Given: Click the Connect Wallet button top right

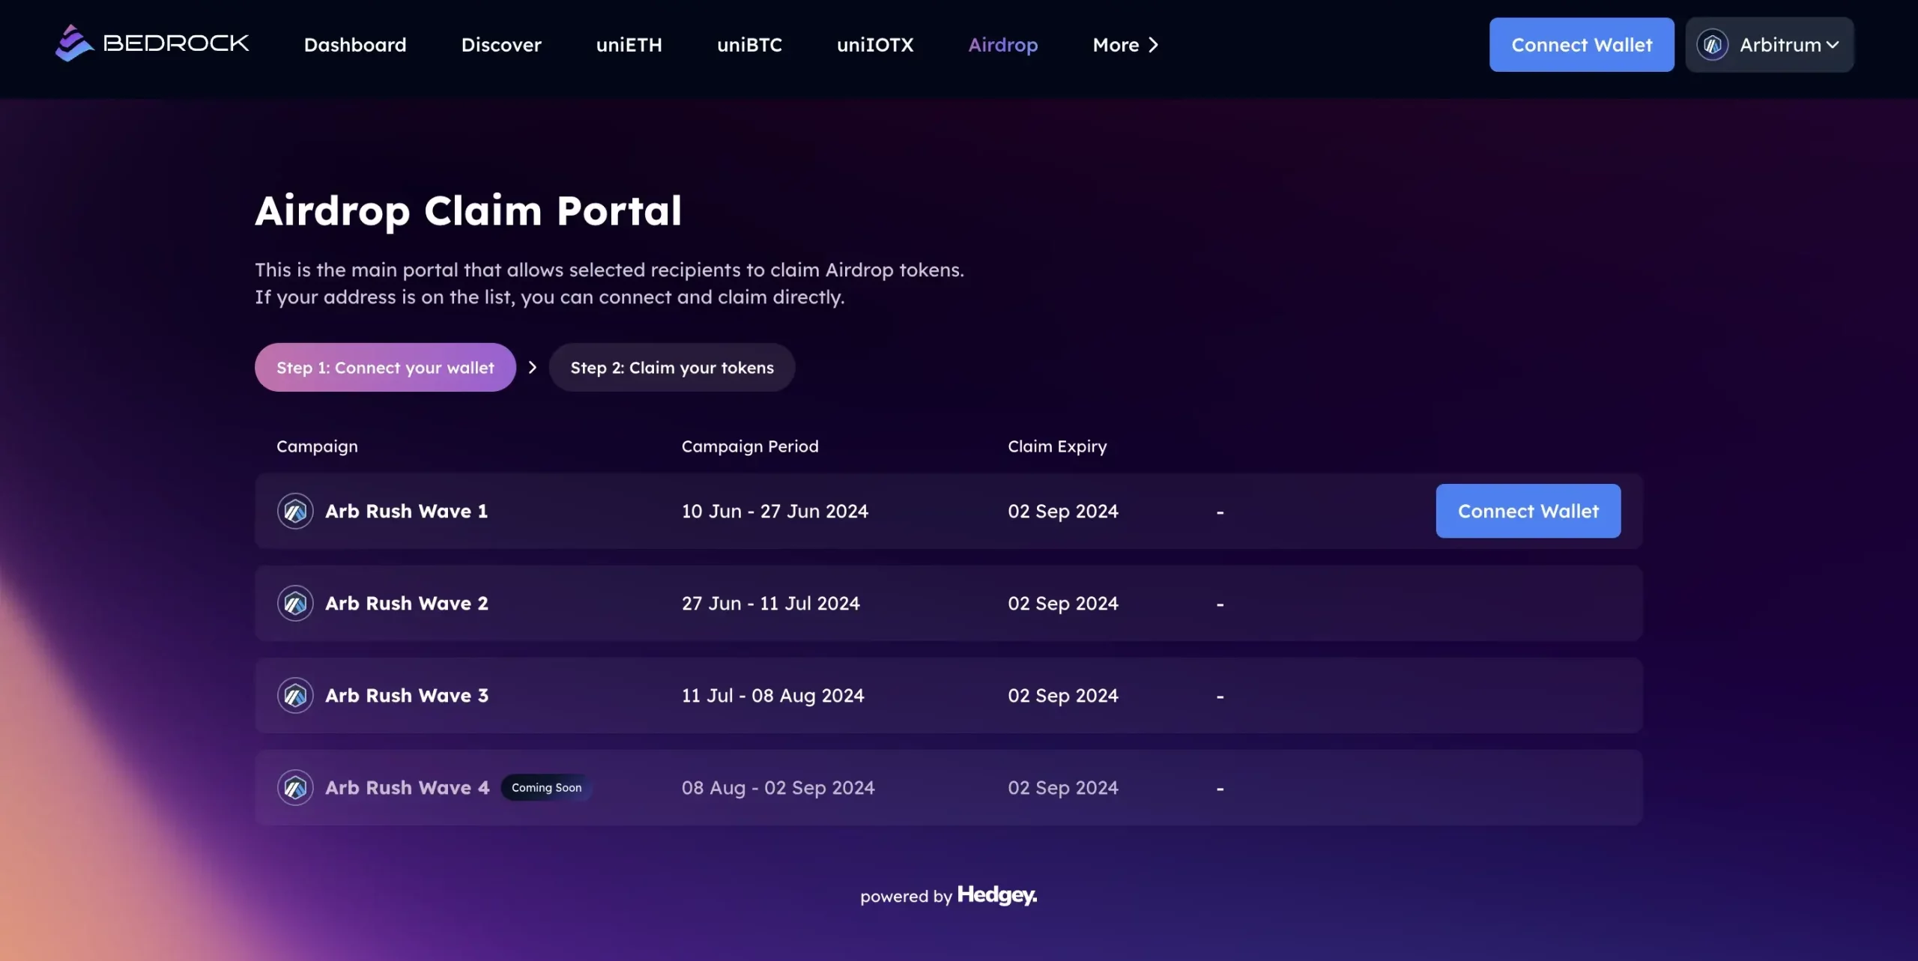Looking at the screenshot, I should [1582, 44].
